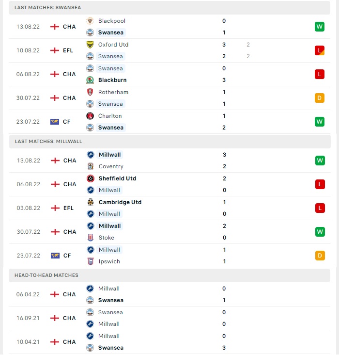
Task: Click the Stoke club crest
Action: [91, 238]
